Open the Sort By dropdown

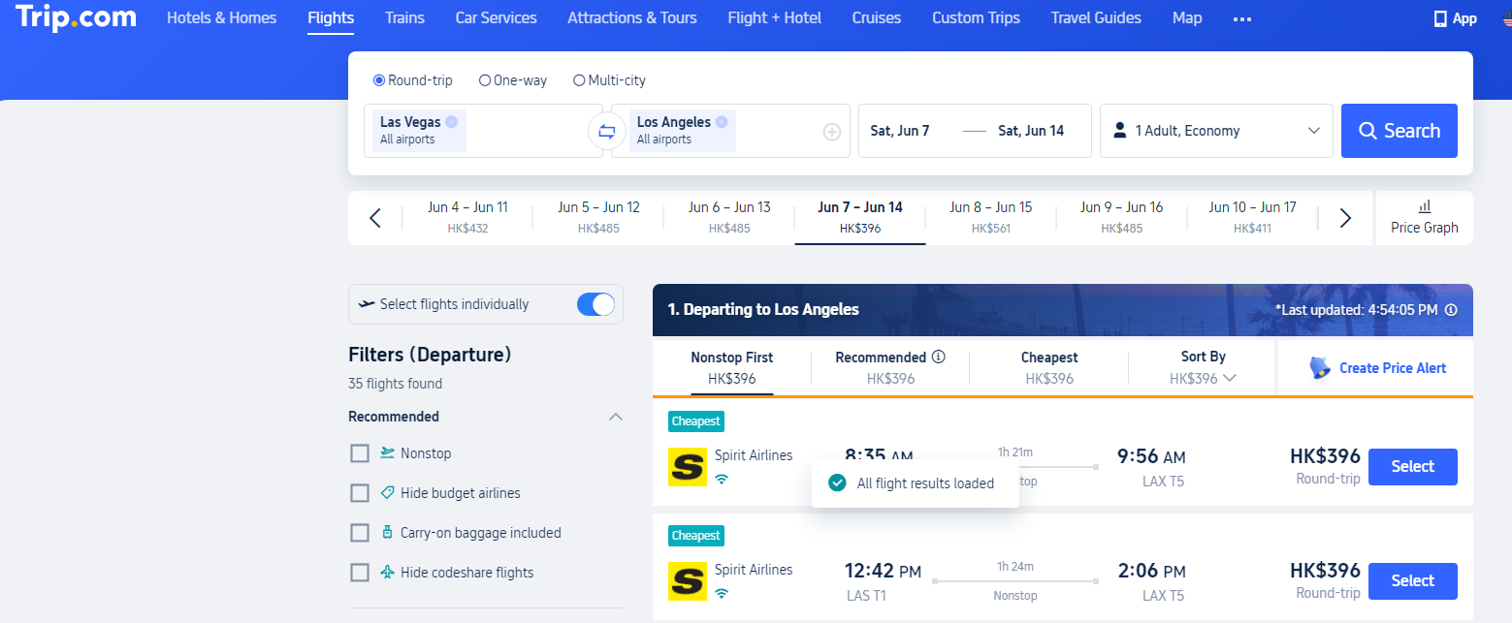tap(1203, 368)
